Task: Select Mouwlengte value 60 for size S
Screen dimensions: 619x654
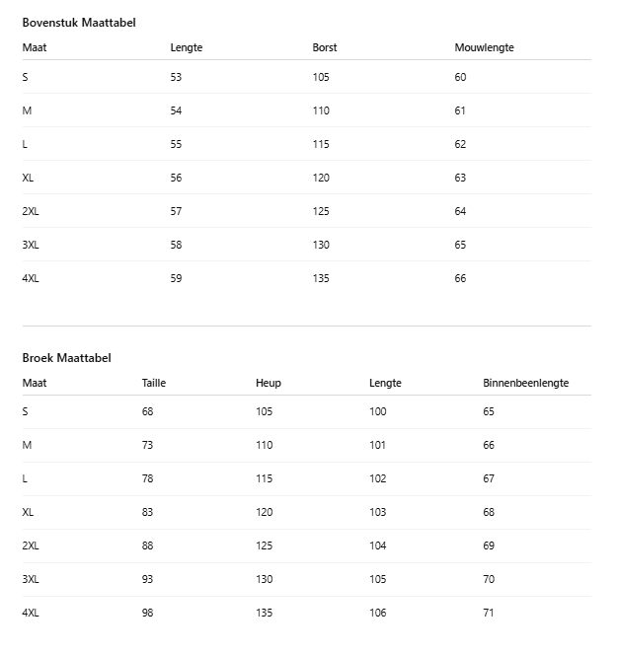Action: tap(460, 77)
